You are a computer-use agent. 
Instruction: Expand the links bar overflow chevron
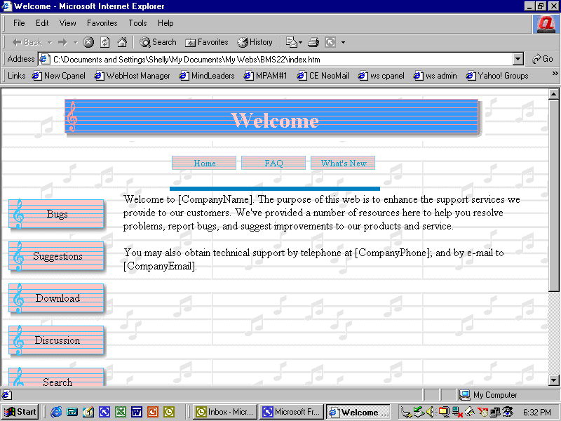point(555,74)
